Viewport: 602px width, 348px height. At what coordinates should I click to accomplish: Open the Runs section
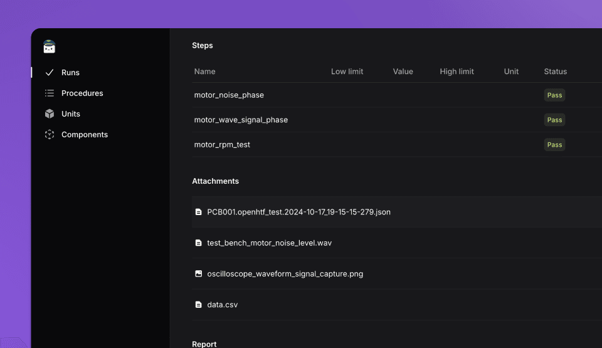click(x=70, y=72)
